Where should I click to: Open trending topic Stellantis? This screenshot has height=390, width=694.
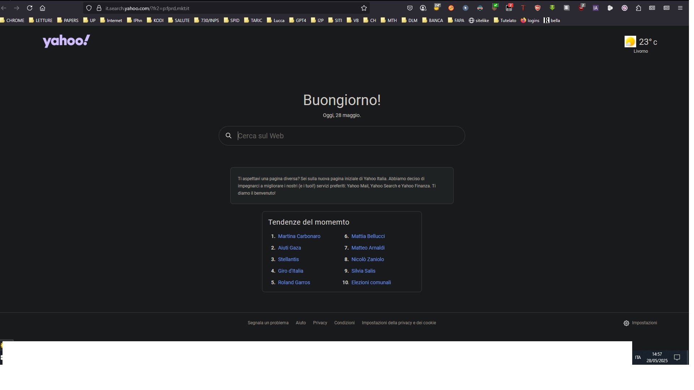click(x=288, y=259)
